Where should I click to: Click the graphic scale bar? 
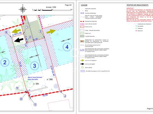[x=52, y=10]
